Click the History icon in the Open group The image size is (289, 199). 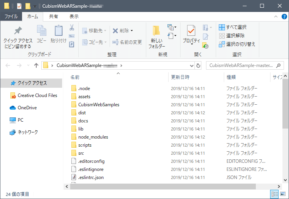tap(205, 45)
